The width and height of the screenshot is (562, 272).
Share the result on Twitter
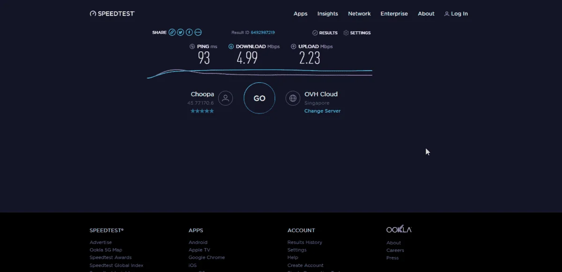[181, 32]
